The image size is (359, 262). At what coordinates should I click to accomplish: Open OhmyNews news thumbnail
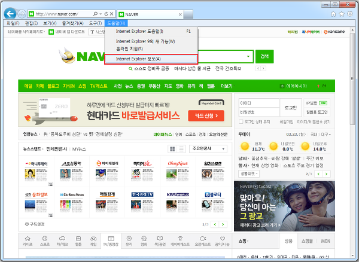pos(178,172)
